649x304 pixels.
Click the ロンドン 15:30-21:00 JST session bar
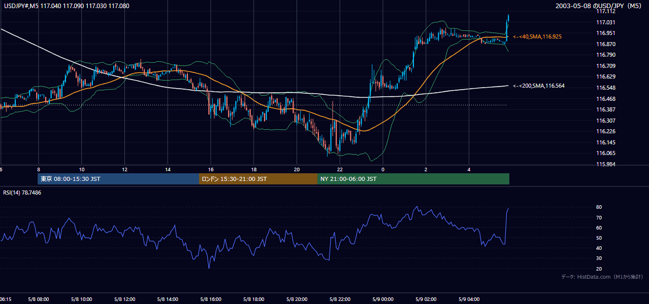[x=258, y=179]
